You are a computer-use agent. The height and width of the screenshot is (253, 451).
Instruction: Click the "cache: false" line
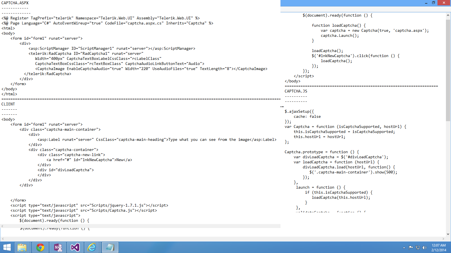(x=307, y=116)
